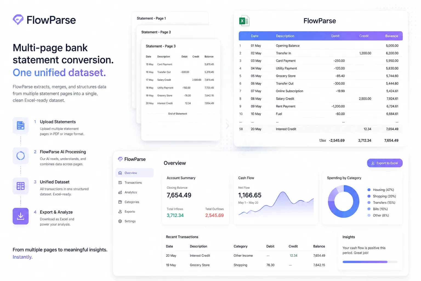This screenshot has width=421, height=281.
Task: Click the Instantly. tagline text
Action: point(22,257)
